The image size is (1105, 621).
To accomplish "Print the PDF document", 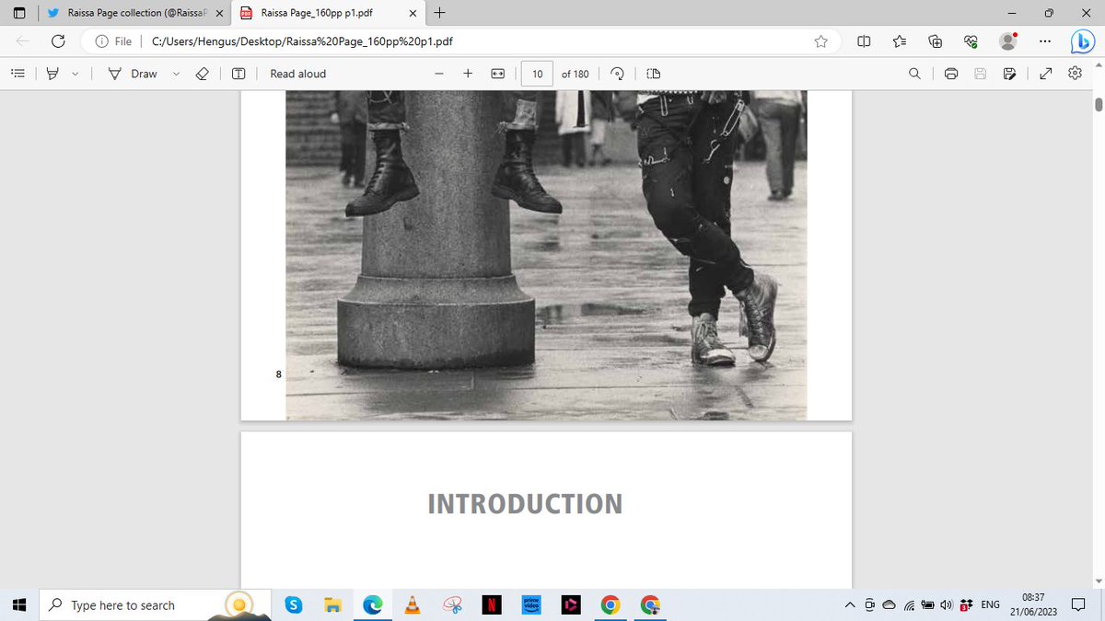I will coord(951,74).
